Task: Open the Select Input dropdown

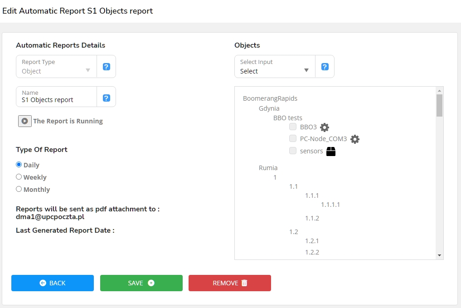Action: point(275,67)
